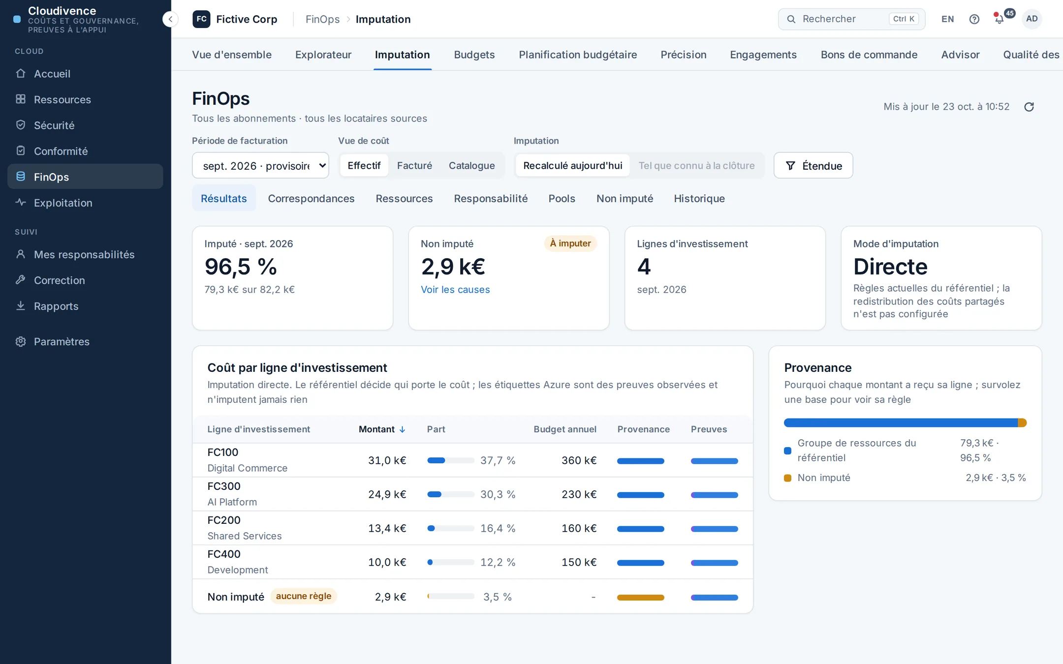Viewport: 1063px width, 664px height.
Task: Focus the Rechercher search field
Action: [851, 19]
